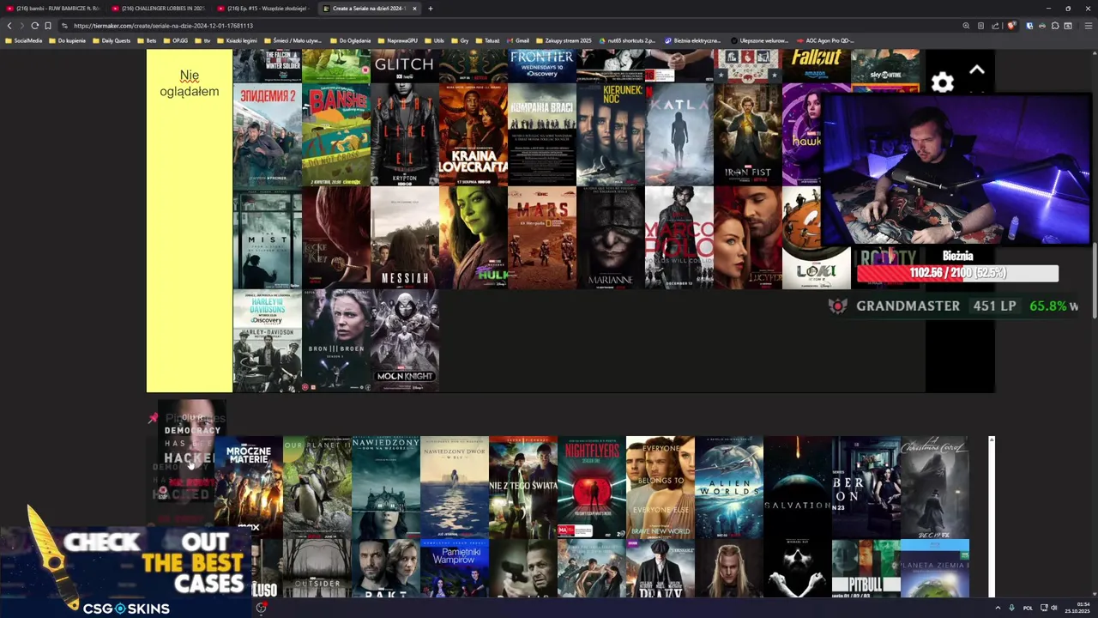1098x618 pixels.
Task: Pick the Nightflyers poster
Action: [591, 487]
